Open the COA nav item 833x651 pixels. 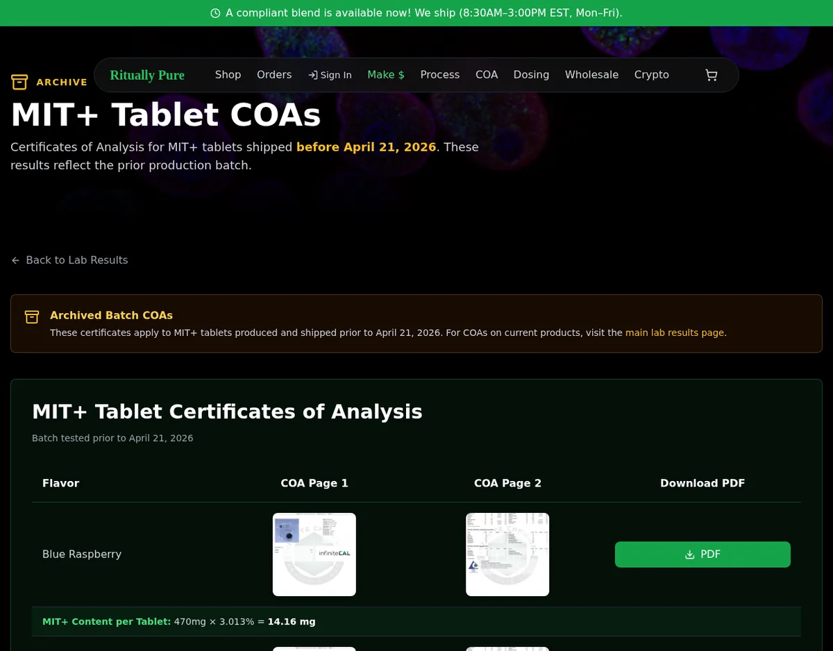point(487,75)
